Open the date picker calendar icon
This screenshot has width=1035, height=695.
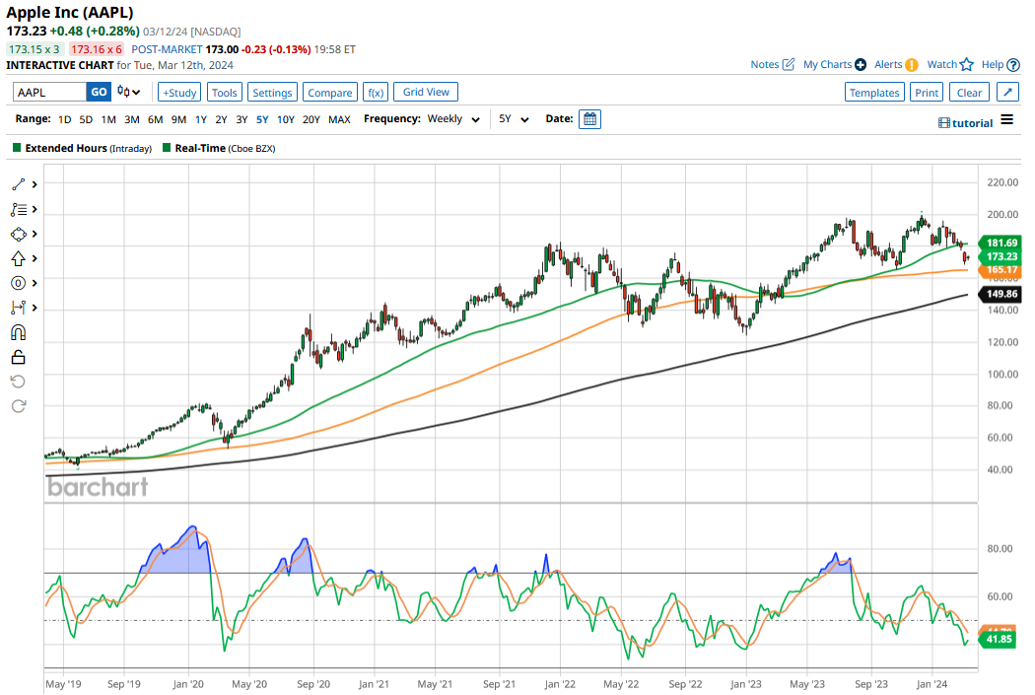[589, 119]
